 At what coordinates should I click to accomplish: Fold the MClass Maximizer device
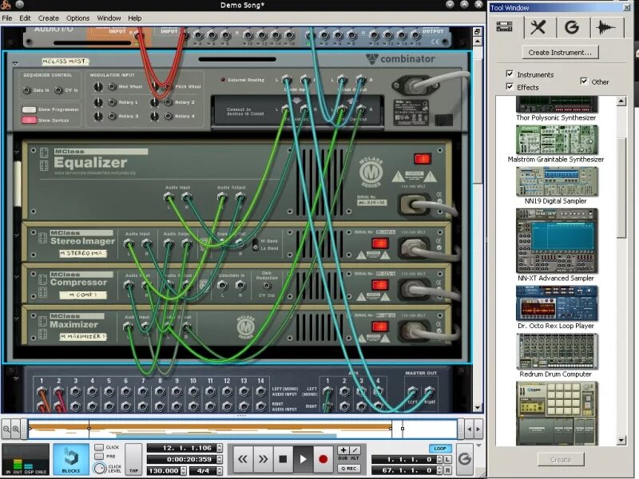coord(17,318)
